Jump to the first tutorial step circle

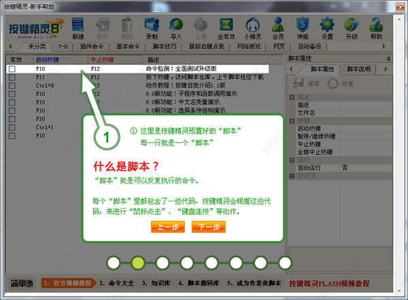114,263
